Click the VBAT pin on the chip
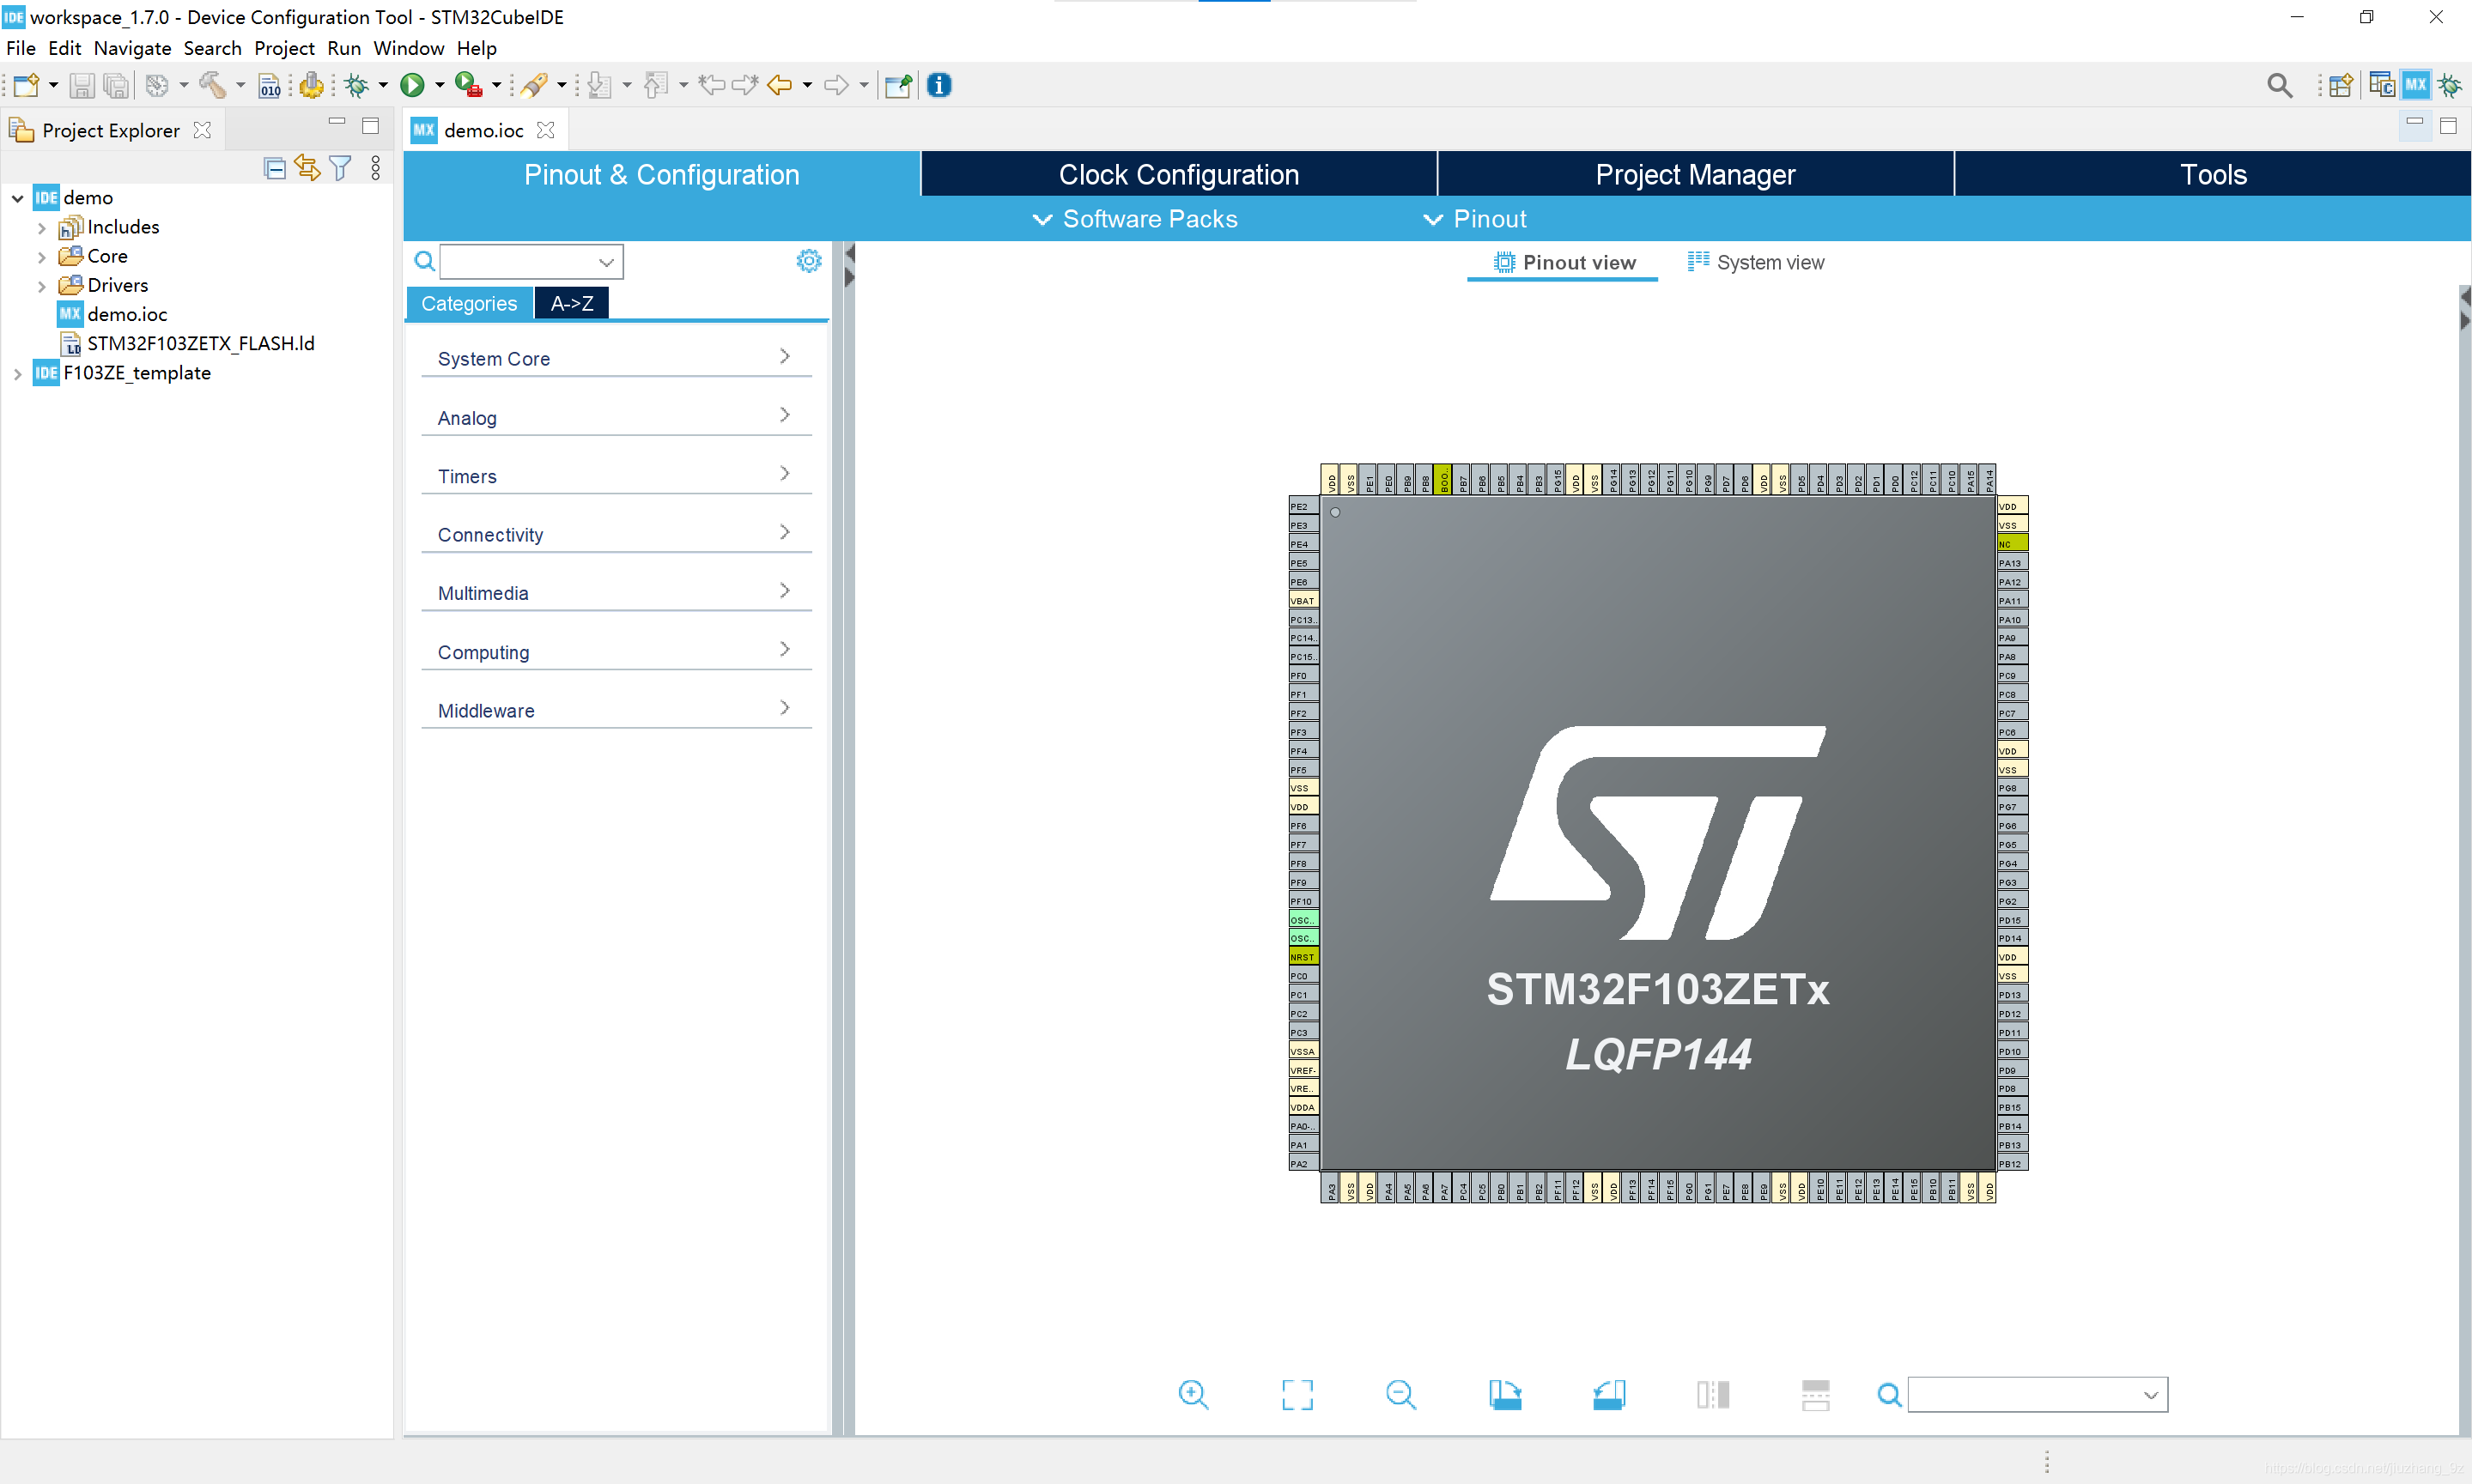 (x=1303, y=601)
